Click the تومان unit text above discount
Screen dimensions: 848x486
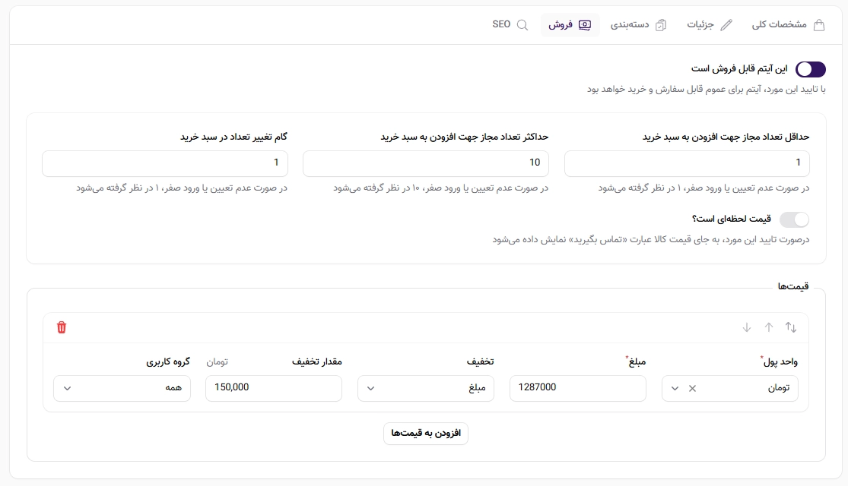click(217, 361)
